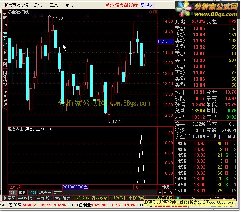Screen dimensions: 241x212
Task: Select the 买③ 13.87 bid row
Action: tap(205, 73)
